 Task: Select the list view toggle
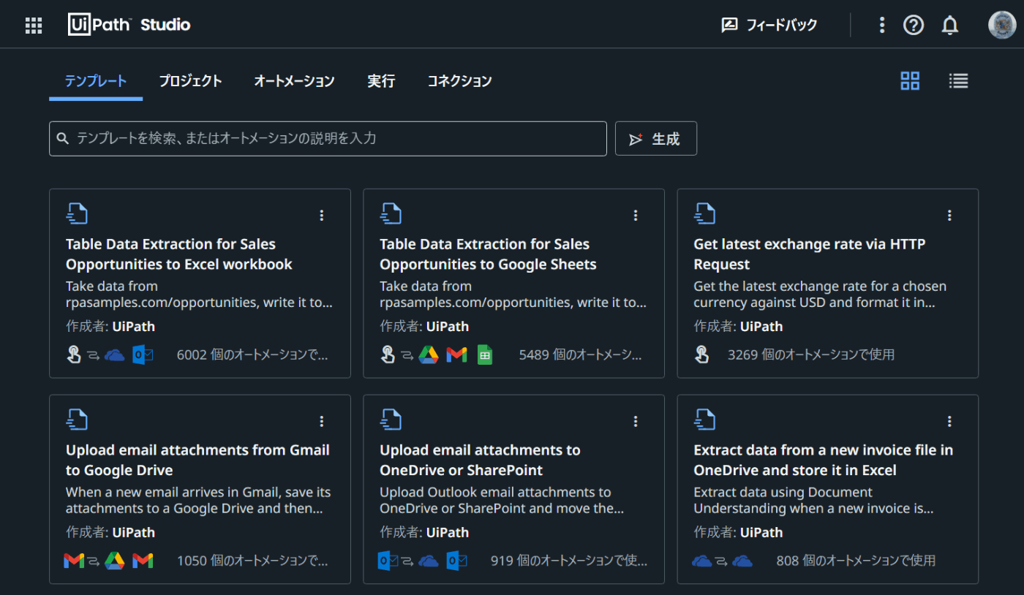tap(958, 81)
